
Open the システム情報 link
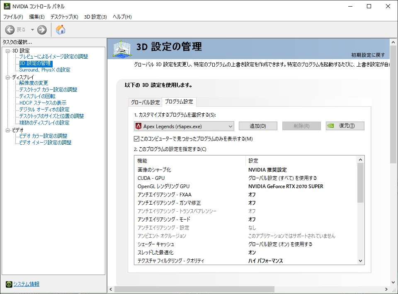tap(27, 284)
